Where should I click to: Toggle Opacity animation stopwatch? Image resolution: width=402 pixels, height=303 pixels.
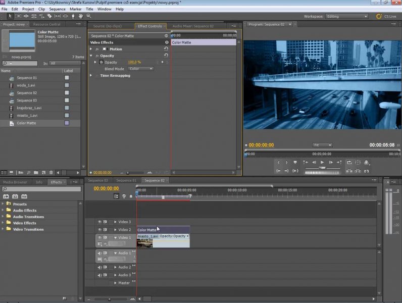tap(100, 62)
